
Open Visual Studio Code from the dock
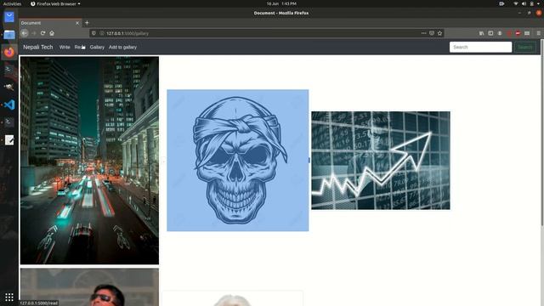[9, 105]
